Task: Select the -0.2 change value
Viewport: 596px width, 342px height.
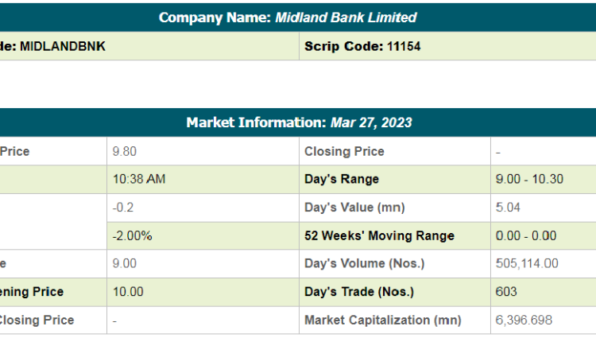Action: point(123,208)
